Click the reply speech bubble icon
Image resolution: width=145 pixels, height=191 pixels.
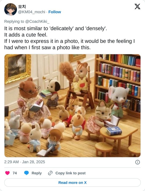coord(26,173)
